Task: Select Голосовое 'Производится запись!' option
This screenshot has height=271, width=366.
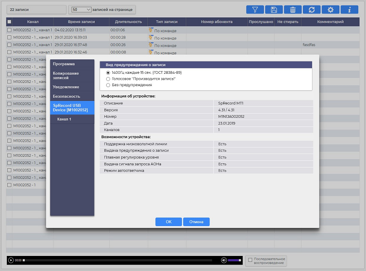Action: tap(108, 79)
